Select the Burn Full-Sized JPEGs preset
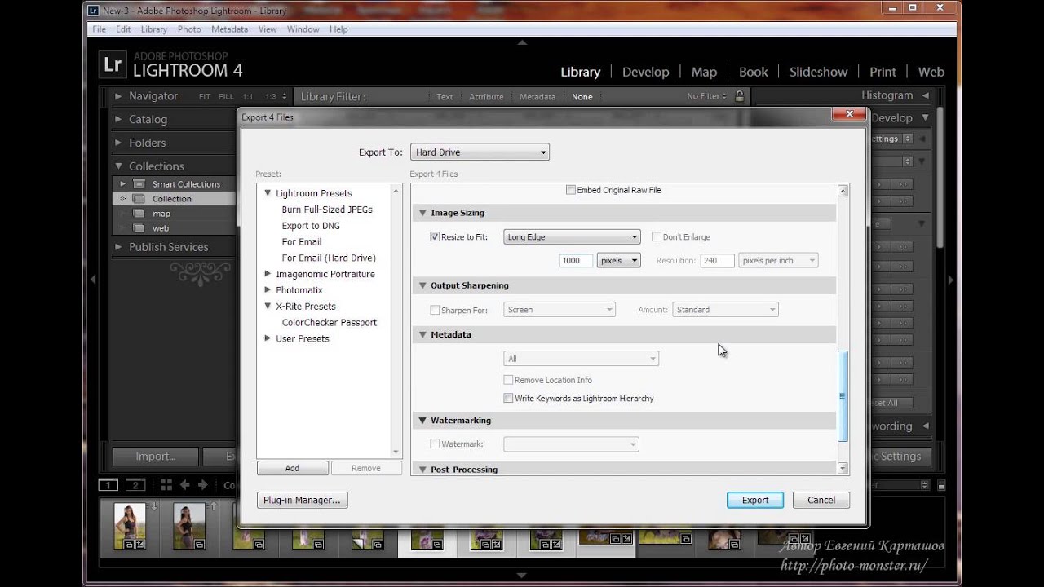 point(327,210)
